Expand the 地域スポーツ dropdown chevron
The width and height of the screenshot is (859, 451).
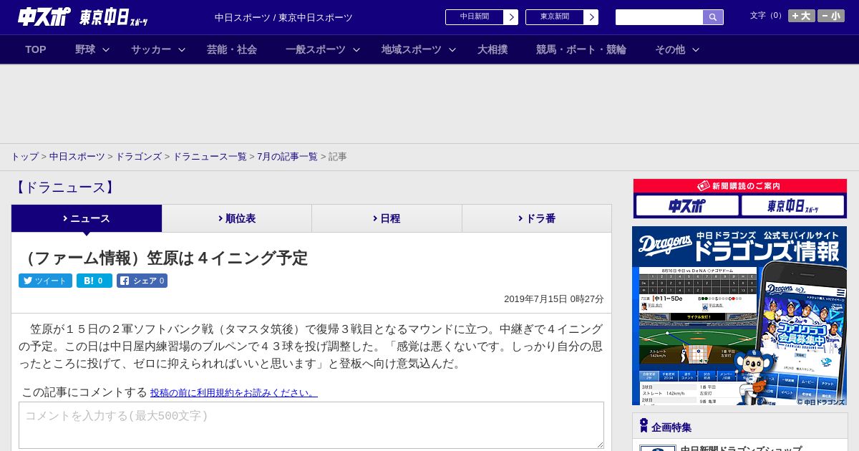(452, 49)
